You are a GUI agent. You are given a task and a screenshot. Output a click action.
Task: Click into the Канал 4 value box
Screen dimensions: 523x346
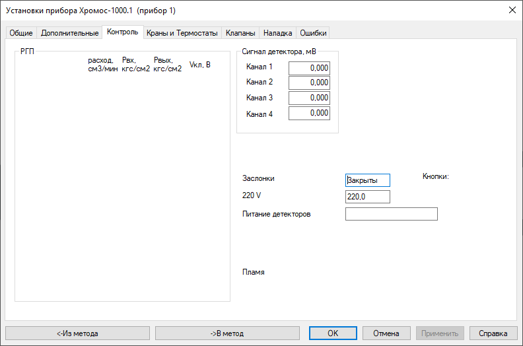pos(309,114)
